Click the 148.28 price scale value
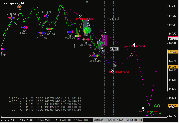The height and width of the screenshot is (123, 179). (173, 25)
